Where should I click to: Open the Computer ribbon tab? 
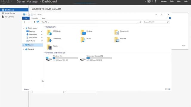point(35,18)
